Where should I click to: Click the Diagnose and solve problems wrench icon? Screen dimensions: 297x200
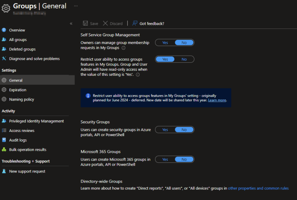[x=4, y=58]
